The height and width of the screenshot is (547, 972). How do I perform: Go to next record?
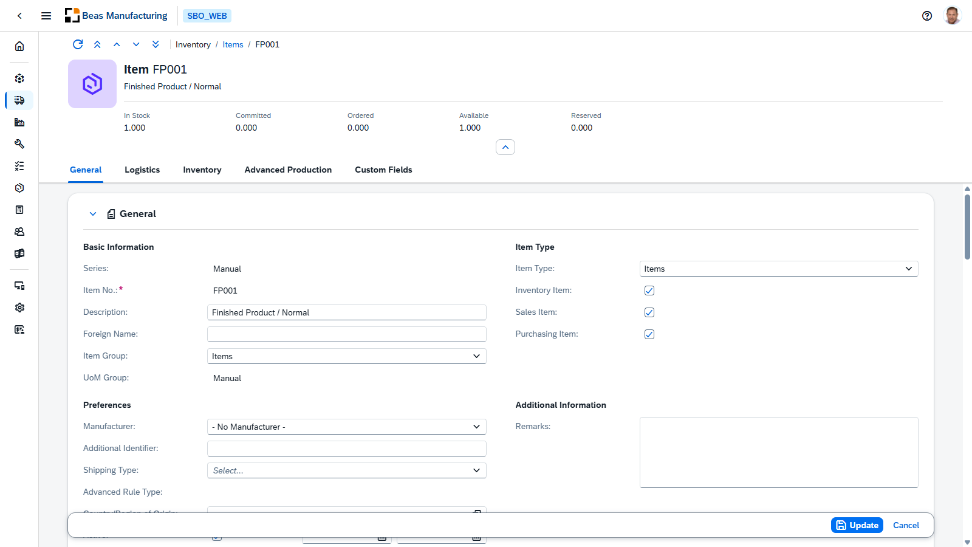(x=136, y=44)
